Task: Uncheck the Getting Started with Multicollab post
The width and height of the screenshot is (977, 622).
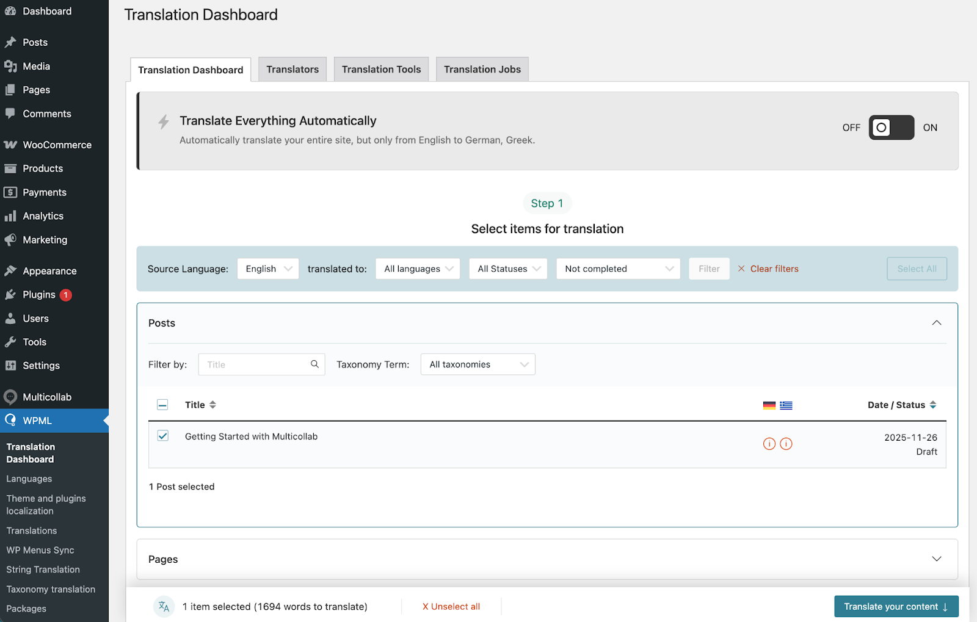Action: coord(163,436)
